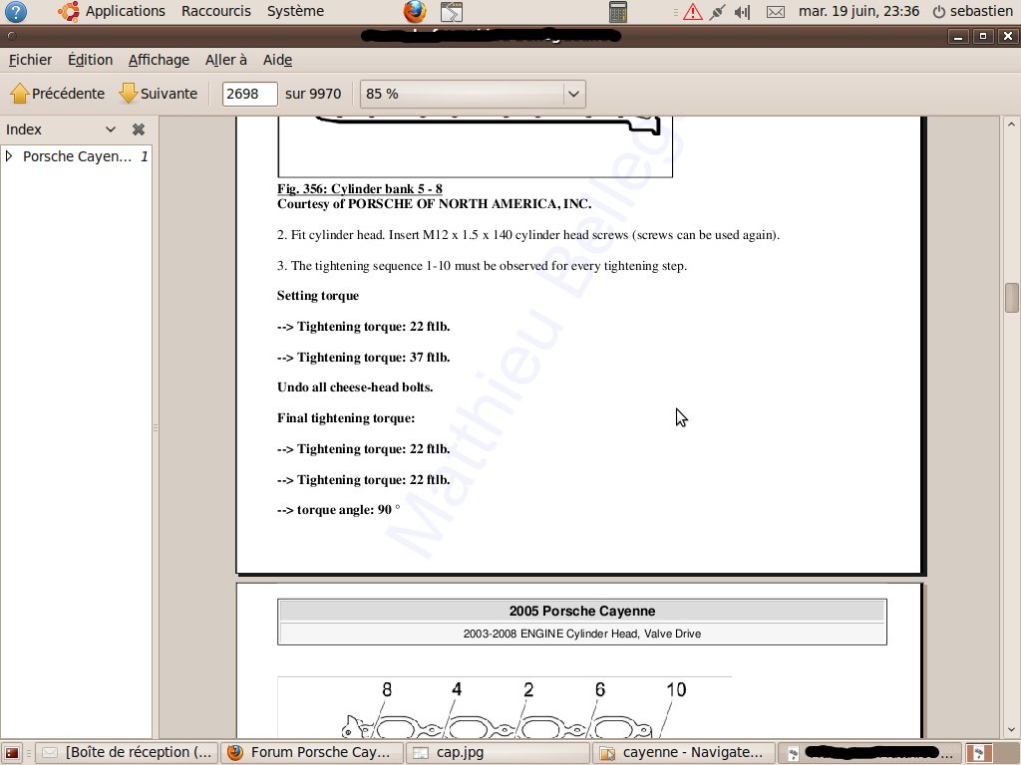The image size is (1021, 765).
Task: Click 'Final tightening torque:' heading
Action: (x=346, y=417)
